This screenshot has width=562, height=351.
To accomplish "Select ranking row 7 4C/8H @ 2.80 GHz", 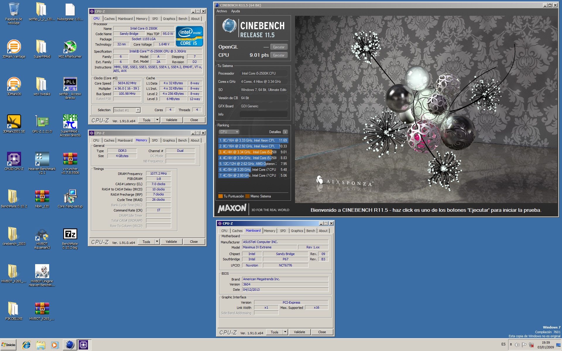I will point(253,175).
